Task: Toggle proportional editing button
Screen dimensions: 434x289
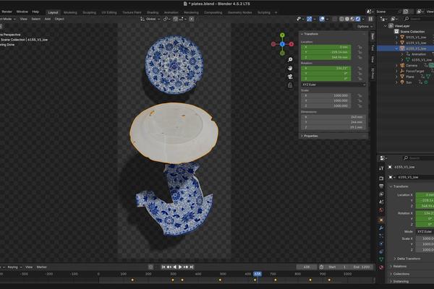Action: tap(191, 19)
